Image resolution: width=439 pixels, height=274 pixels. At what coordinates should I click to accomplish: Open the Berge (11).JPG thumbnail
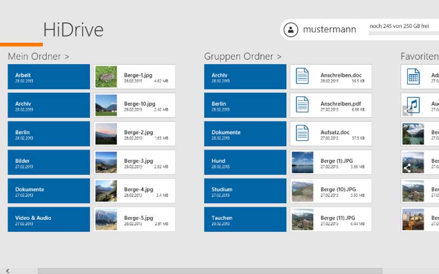302,219
